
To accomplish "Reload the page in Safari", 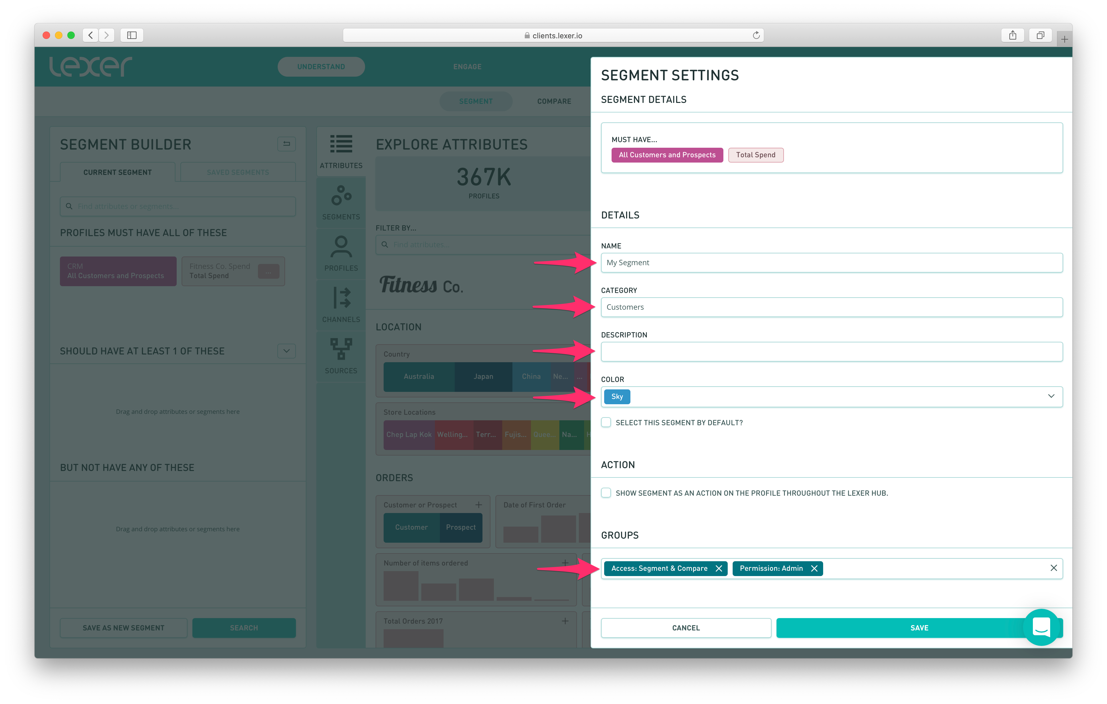I will 756,36.
